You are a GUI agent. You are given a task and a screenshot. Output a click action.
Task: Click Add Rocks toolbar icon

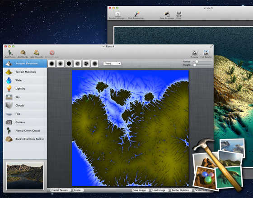(23, 54)
